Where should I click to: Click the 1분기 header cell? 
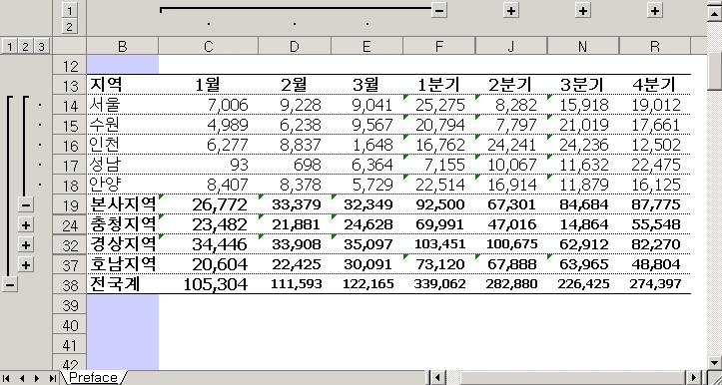point(438,85)
